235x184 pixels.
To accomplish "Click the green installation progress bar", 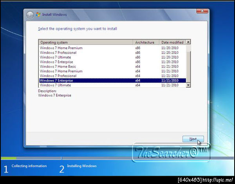I will 9,158.
